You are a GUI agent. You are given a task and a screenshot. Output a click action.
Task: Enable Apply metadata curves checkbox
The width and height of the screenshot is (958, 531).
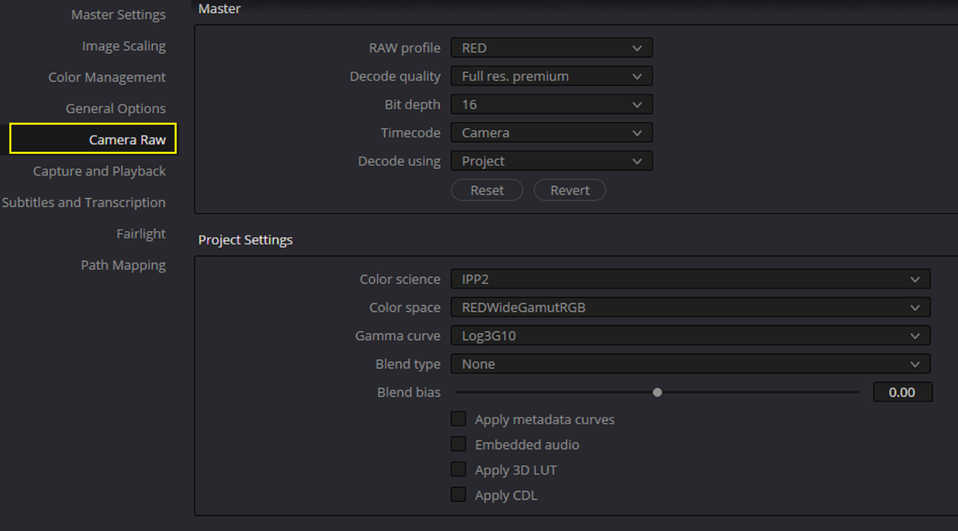click(459, 419)
